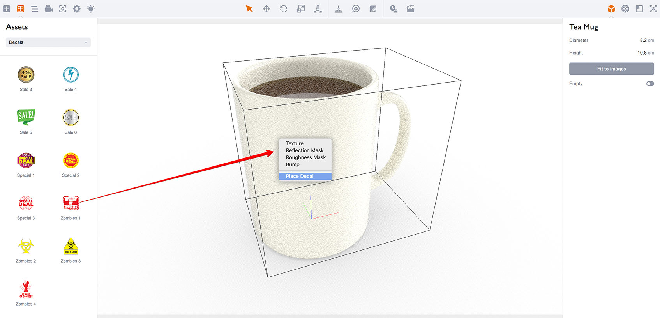Choose Roughness Mask from the popup menu
The image size is (660, 318).
[x=306, y=157]
